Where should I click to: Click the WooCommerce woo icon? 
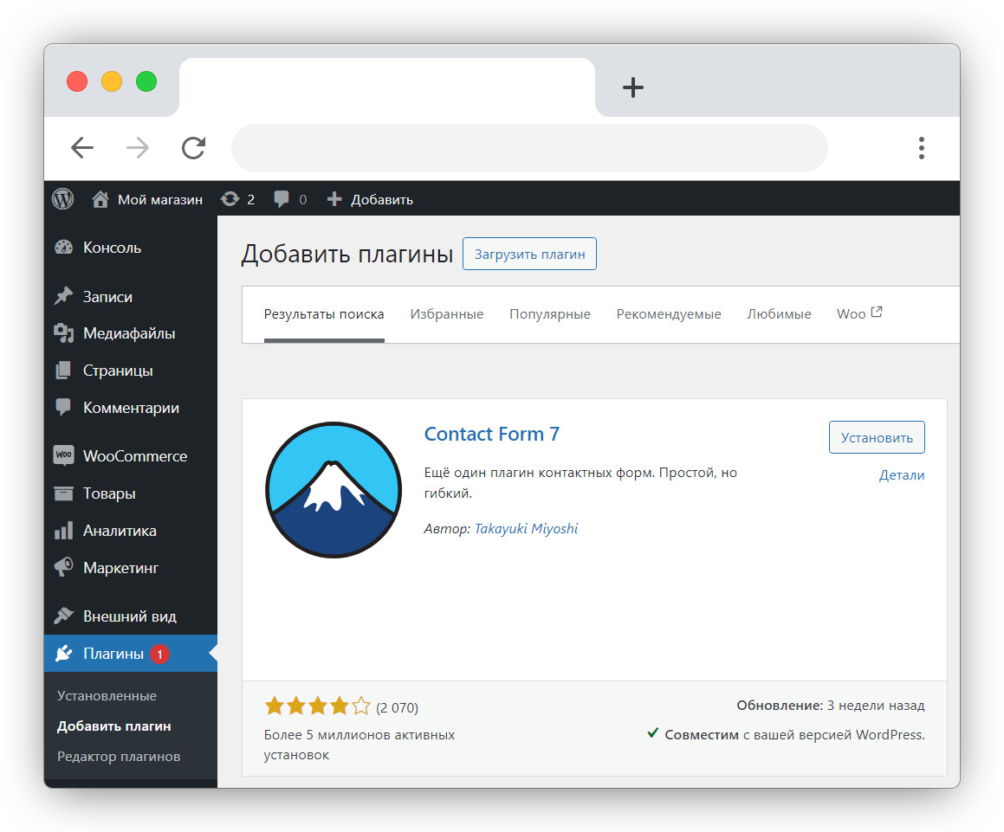(x=63, y=455)
